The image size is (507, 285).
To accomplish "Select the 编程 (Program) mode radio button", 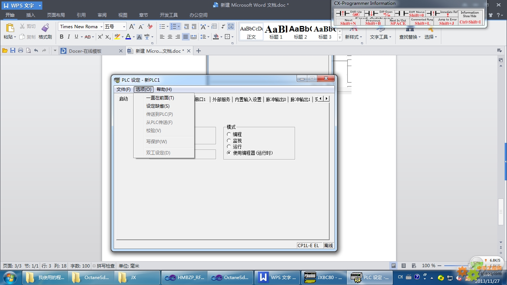I will pos(229,134).
